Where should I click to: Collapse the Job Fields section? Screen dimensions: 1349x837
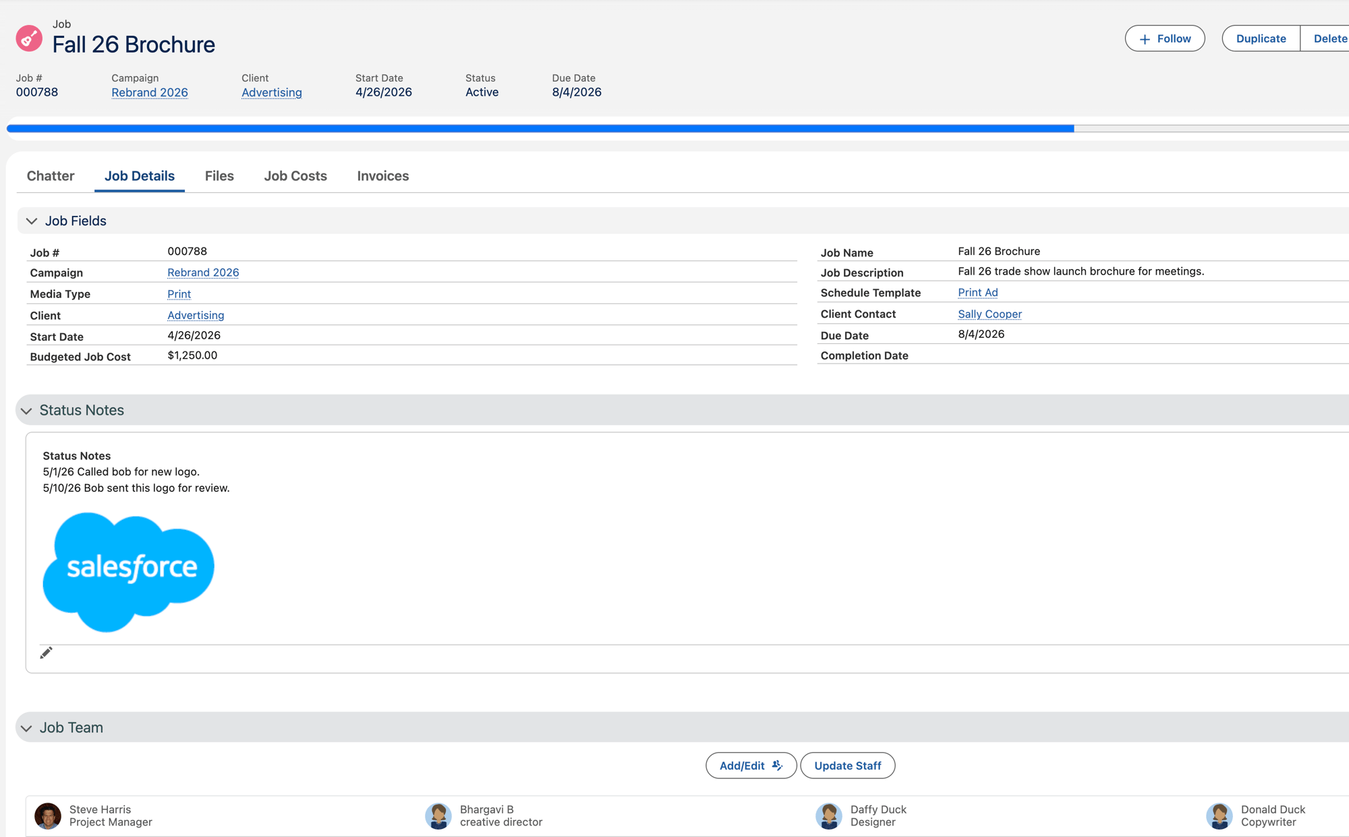(32, 221)
